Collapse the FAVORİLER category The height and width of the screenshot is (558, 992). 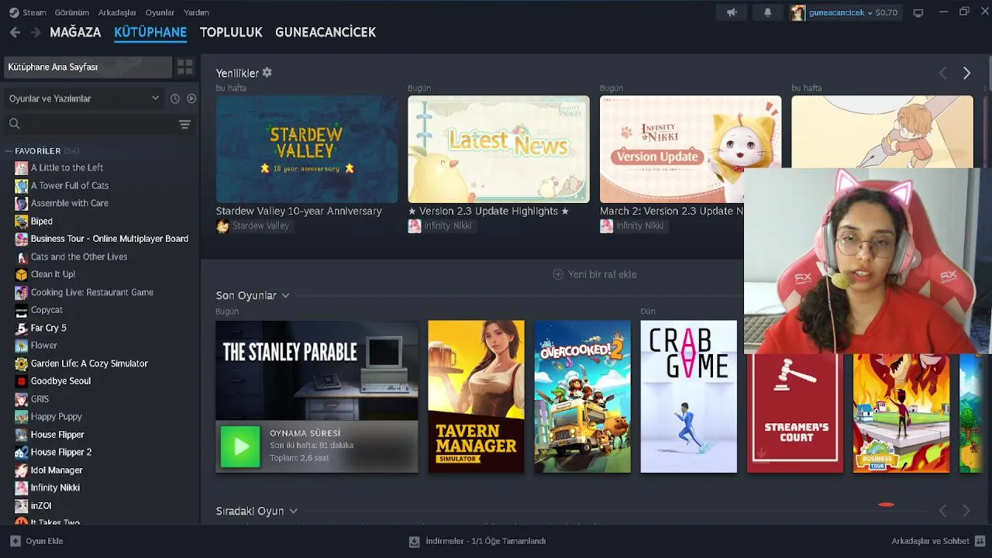pos(9,151)
